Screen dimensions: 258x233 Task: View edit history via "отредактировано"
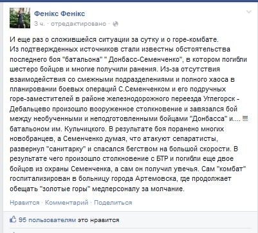(78, 24)
